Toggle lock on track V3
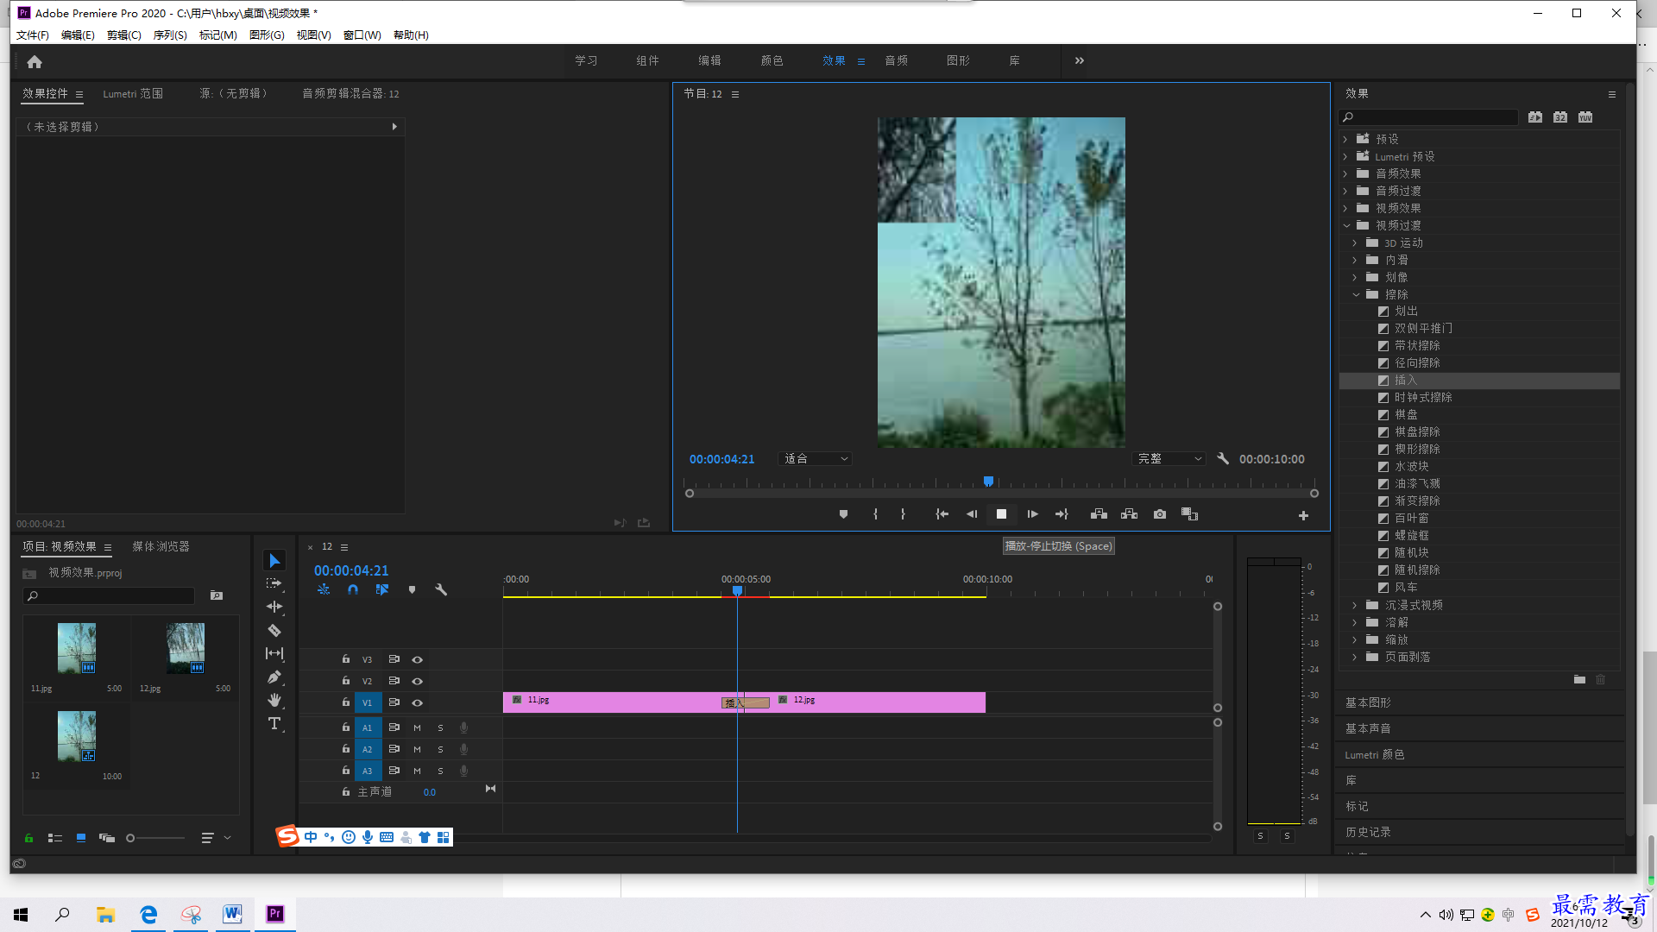This screenshot has width=1657, height=932. (345, 659)
